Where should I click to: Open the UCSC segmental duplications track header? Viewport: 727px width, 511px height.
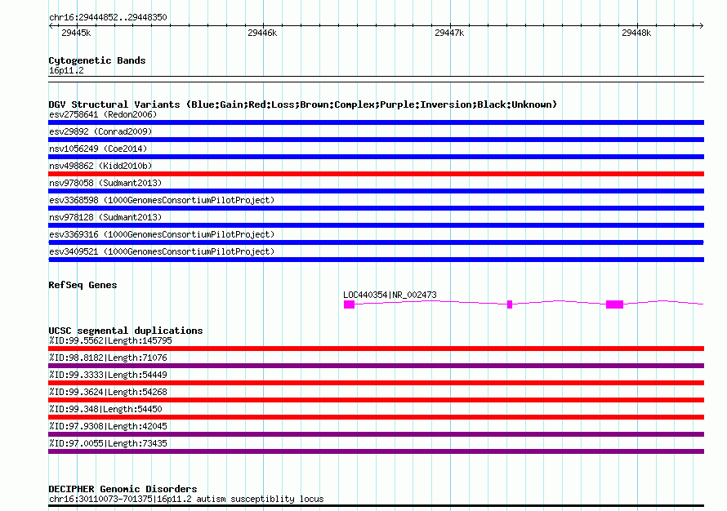click(x=126, y=331)
